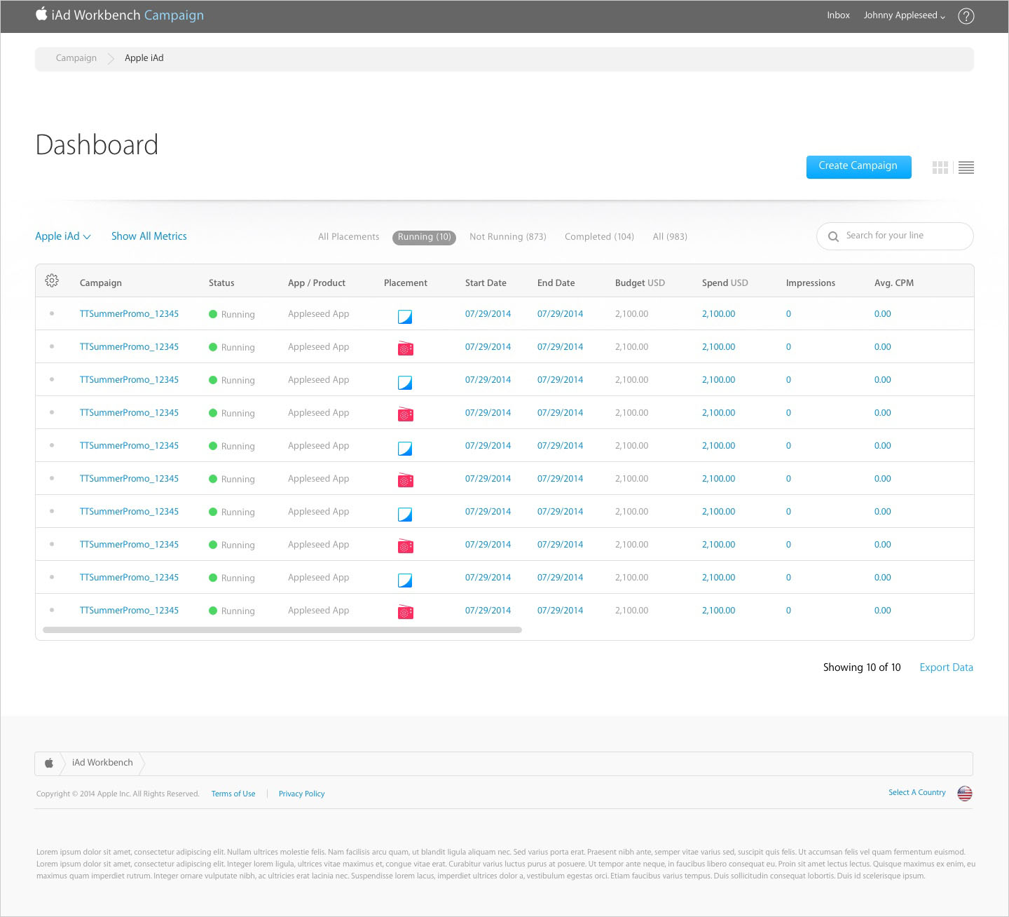Select the Completed (104) filter tab

click(599, 237)
